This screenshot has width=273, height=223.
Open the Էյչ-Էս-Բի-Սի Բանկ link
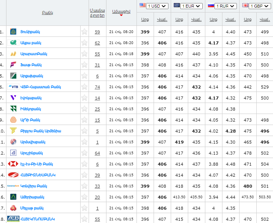click(x=37, y=164)
